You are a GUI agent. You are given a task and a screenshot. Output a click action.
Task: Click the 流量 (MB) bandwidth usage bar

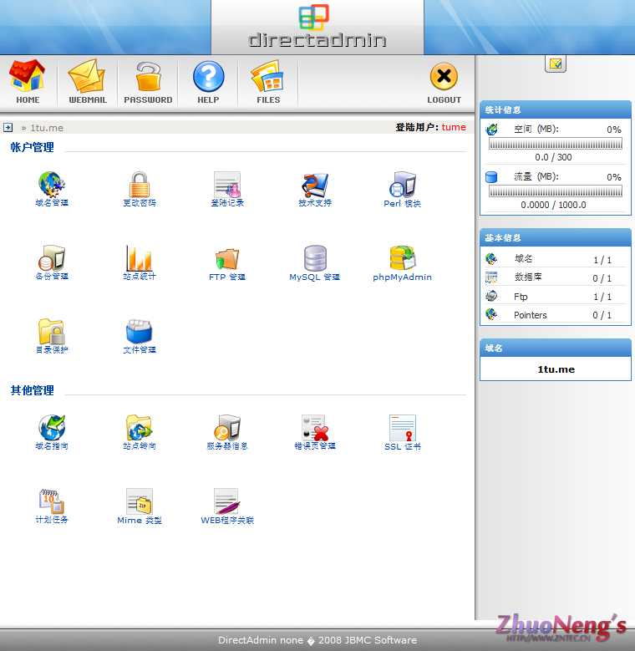pos(556,191)
